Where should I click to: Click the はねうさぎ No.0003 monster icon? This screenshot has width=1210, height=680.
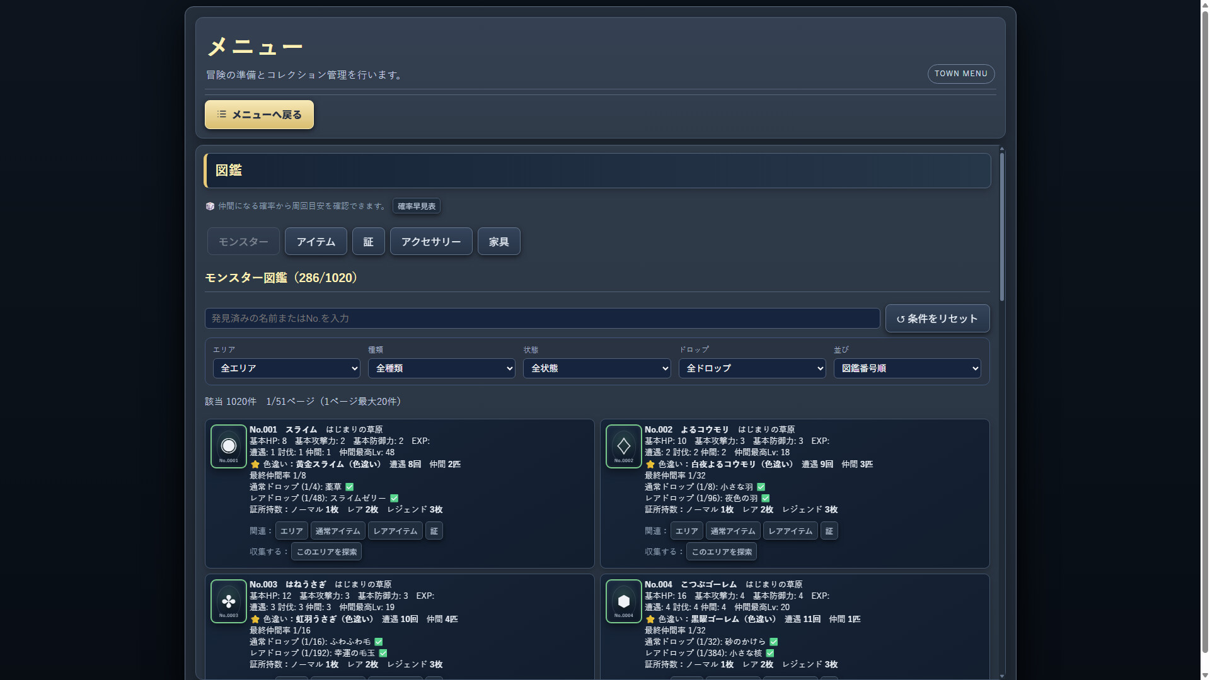228,601
